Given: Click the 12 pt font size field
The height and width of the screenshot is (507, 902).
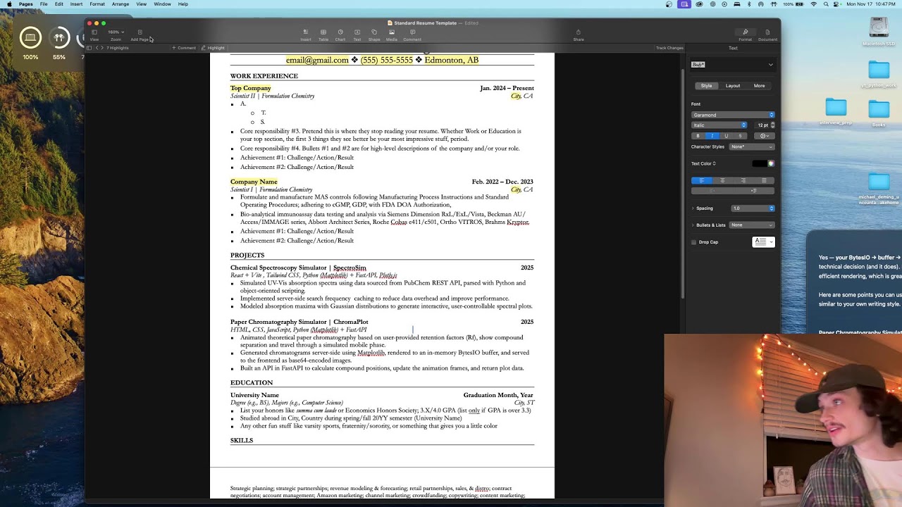Looking at the screenshot, I should point(762,125).
